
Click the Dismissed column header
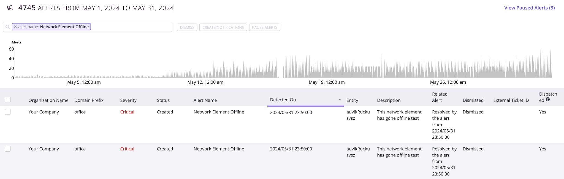pos(473,100)
